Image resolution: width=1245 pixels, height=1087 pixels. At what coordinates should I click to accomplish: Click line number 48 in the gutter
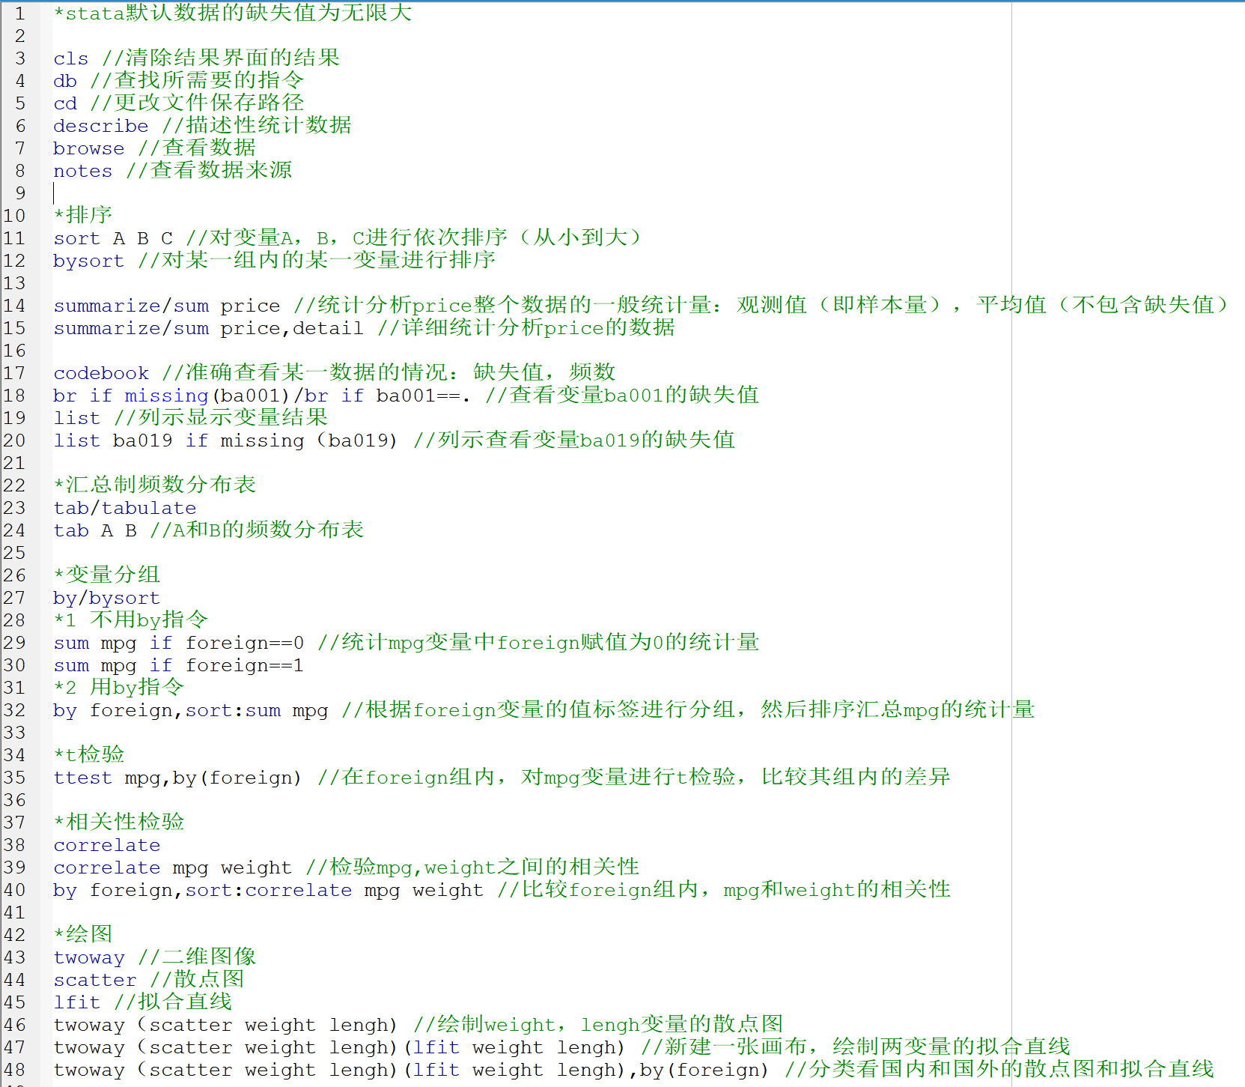(x=15, y=1070)
